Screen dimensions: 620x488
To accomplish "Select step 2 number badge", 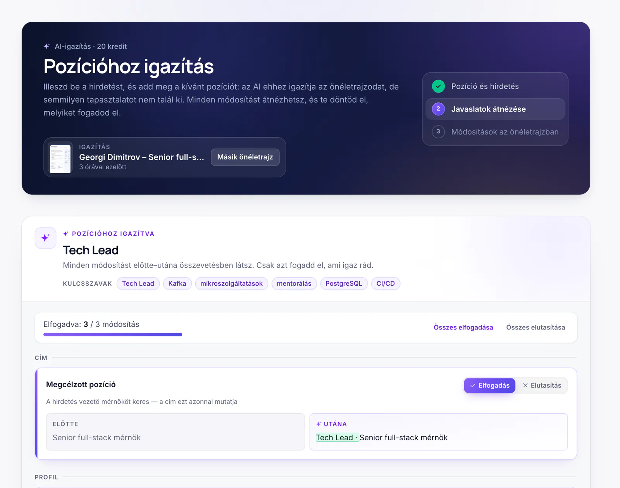I will coord(438,109).
